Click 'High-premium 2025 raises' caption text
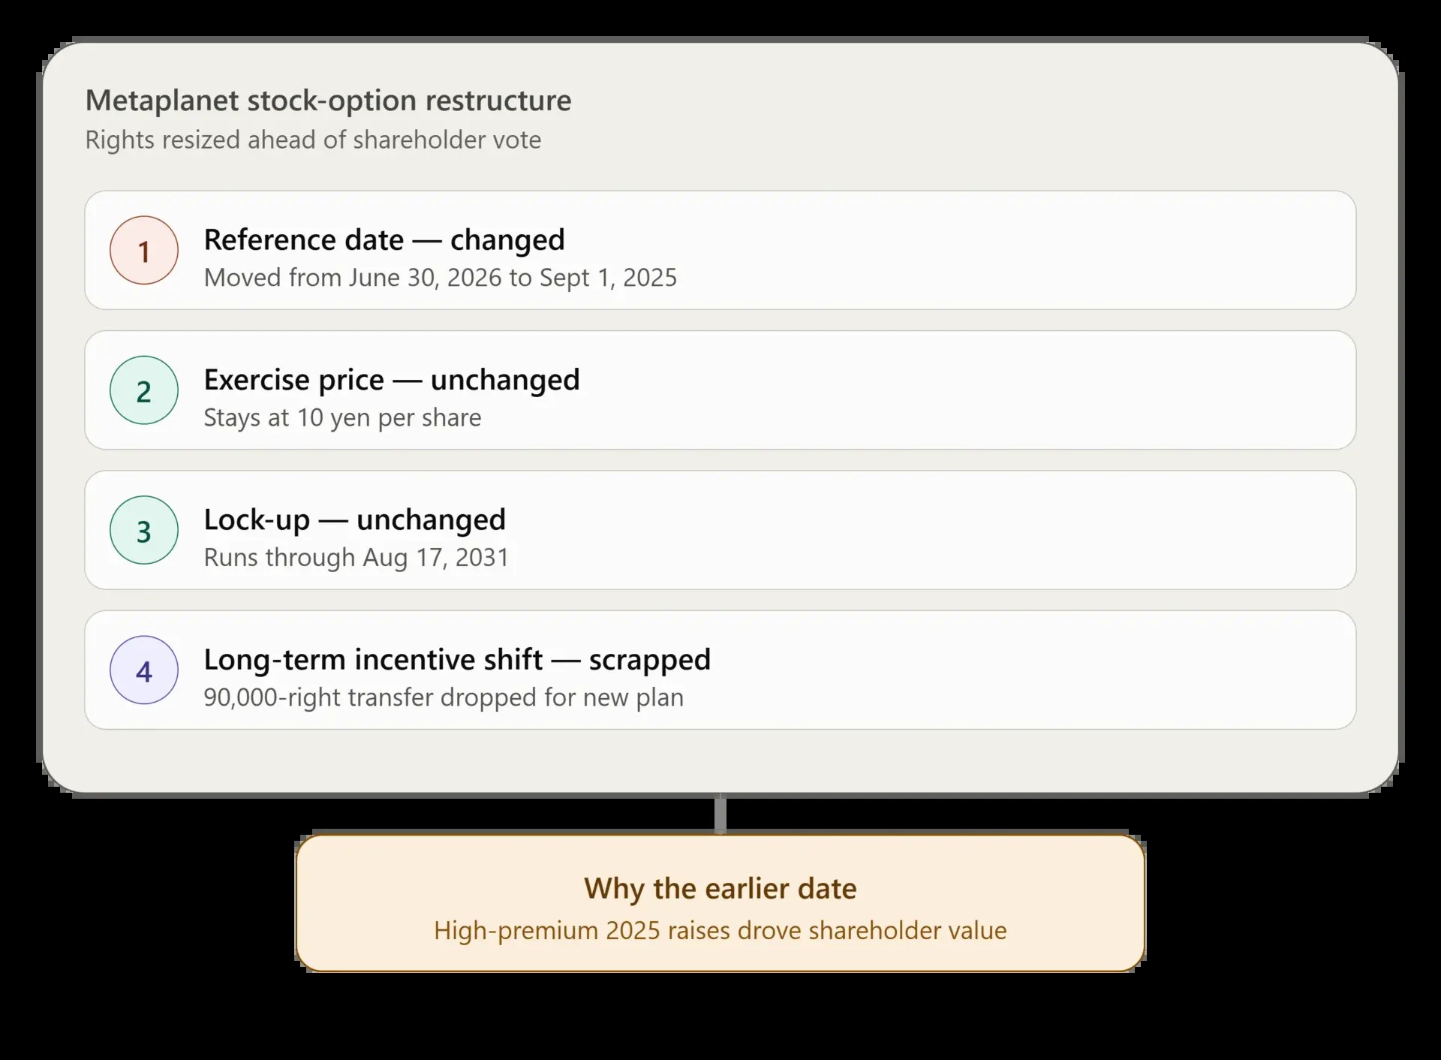Screen dimensions: 1441x1060 [x=720, y=931]
